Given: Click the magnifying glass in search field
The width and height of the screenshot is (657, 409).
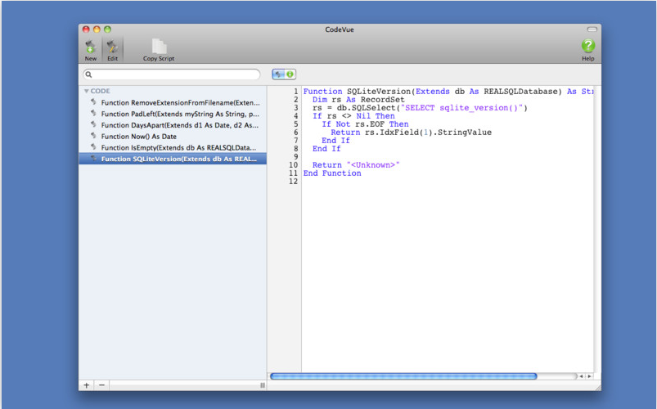Looking at the screenshot, I should (89, 74).
